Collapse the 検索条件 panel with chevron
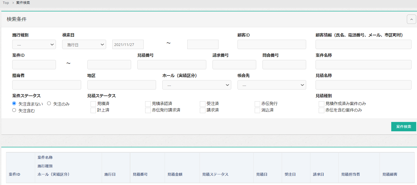This screenshot has height=185, width=417. click(x=411, y=19)
